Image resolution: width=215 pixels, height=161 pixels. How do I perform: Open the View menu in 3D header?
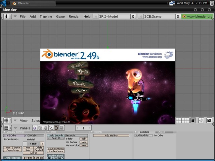[x=24, y=121]
